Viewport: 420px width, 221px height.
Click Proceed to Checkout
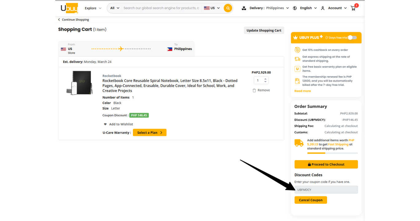pyautogui.click(x=326, y=165)
